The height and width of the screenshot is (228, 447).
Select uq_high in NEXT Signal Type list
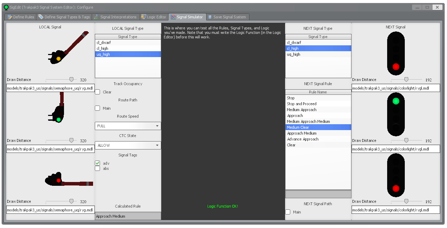pos(318,54)
